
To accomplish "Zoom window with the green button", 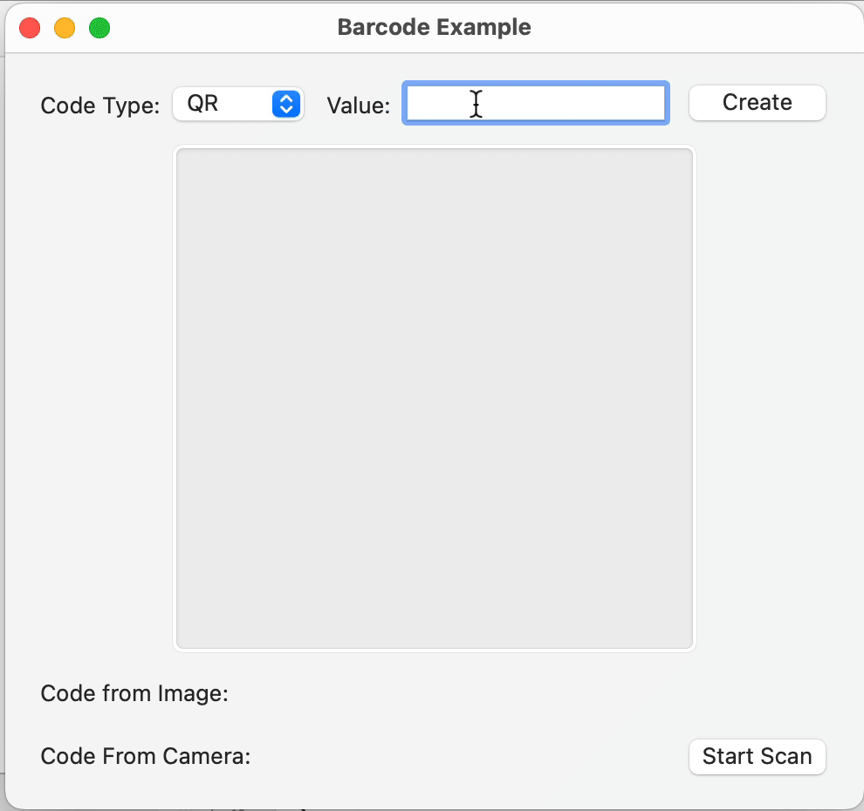I will click(x=99, y=28).
